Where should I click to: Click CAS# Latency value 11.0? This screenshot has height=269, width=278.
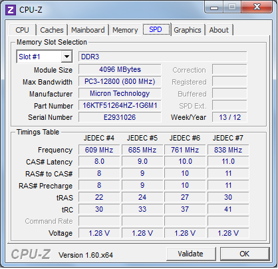click(x=228, y=161)
